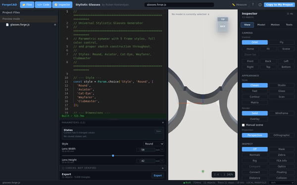This screenshot has height=185, width=297.
Task: Adjust the Lens Width slider
Action: tap(113, 156)
